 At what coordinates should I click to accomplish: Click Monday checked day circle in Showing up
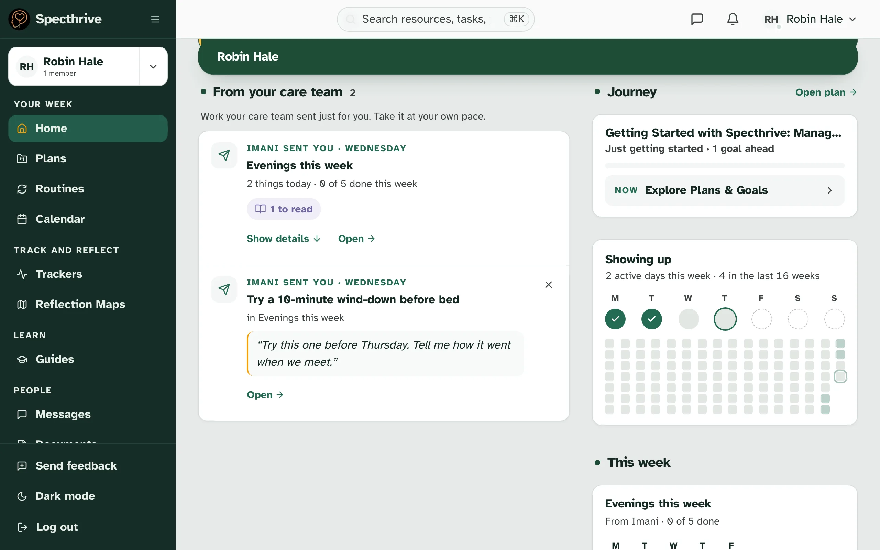coord(615,319)
